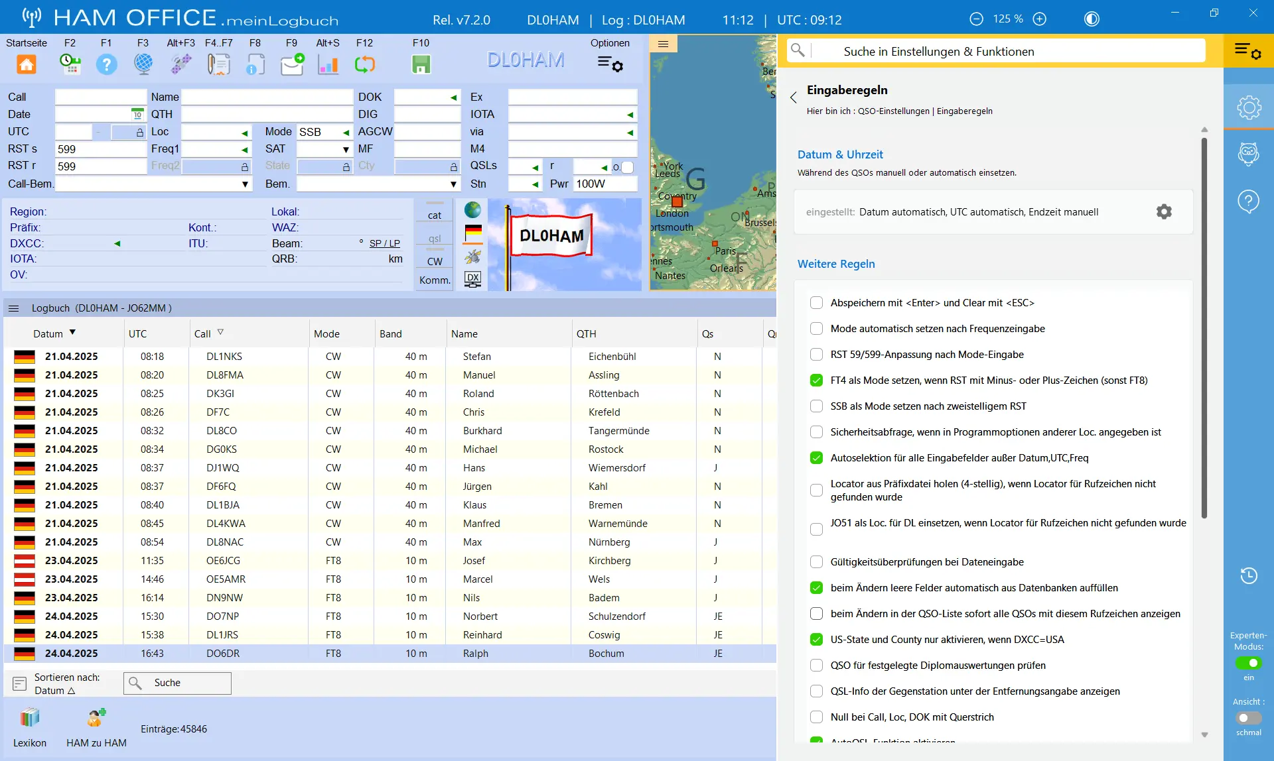Click the contrast toggle icon in title bar
Viewport: 1274px width, 761px height.
tap(1092, 19)
